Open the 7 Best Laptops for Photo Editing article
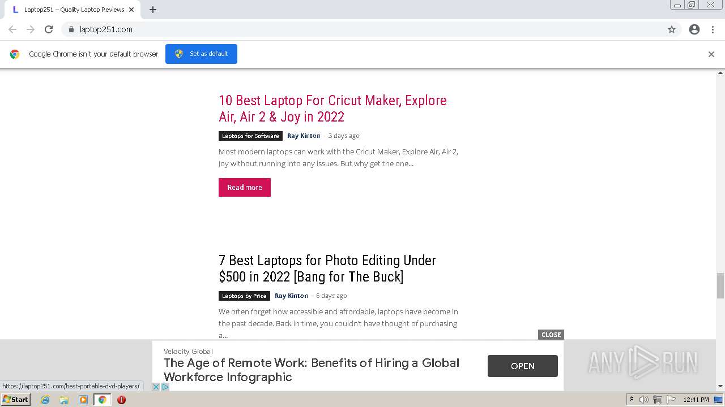 point(327,269)
